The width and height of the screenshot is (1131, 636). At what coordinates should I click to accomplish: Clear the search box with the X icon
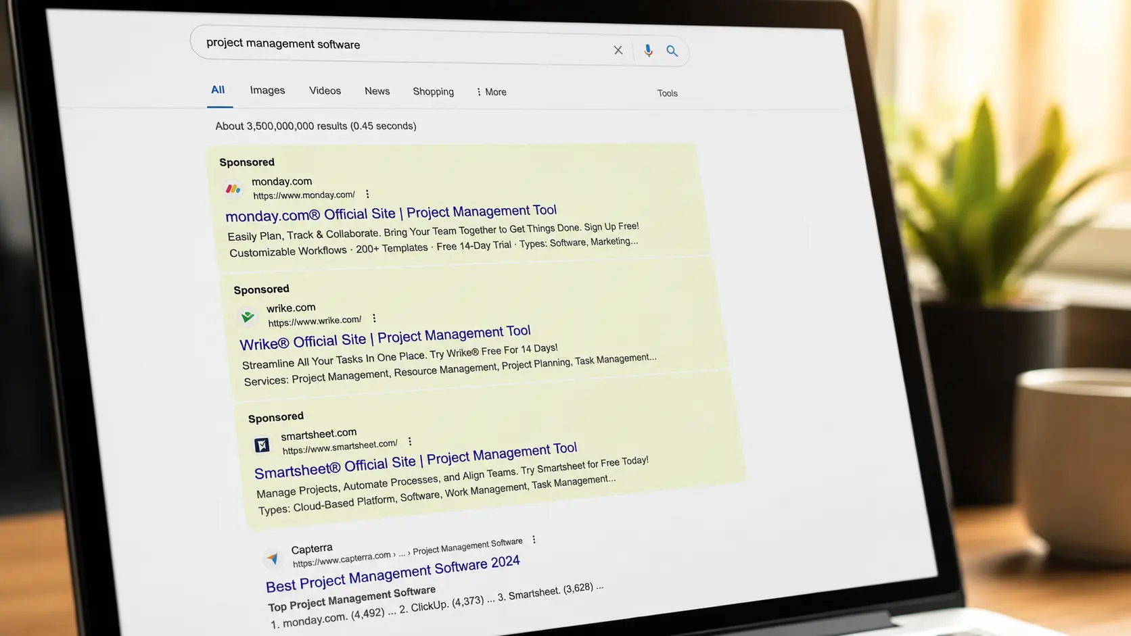pos(618,50)
